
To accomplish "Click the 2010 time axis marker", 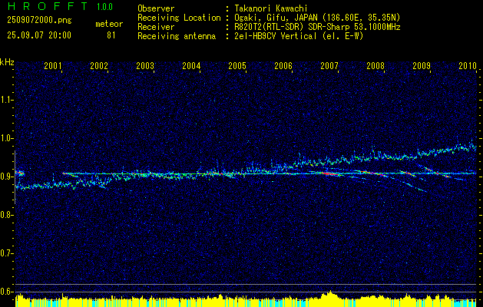I will (468, 65).
